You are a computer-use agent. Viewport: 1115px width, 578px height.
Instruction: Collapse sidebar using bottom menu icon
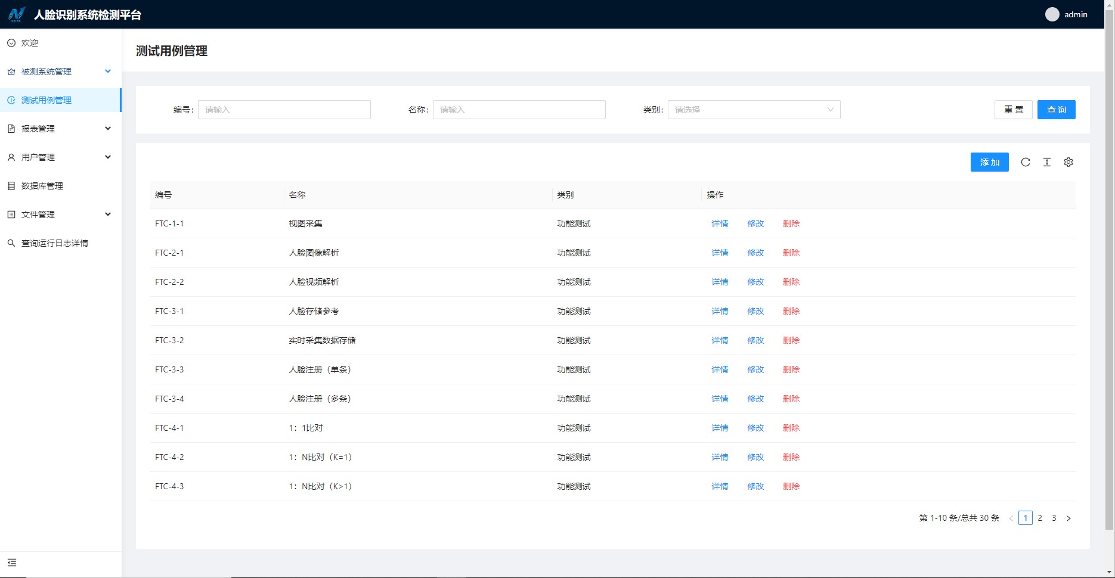click(12, 563)
